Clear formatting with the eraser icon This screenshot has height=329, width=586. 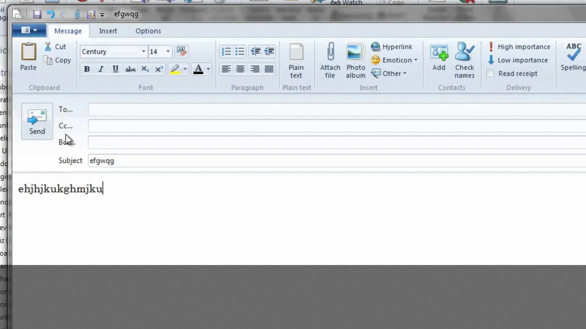coord(181,51)
